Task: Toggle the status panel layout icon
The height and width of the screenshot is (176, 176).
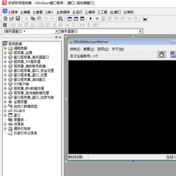Action: click(x=76, y=19)
